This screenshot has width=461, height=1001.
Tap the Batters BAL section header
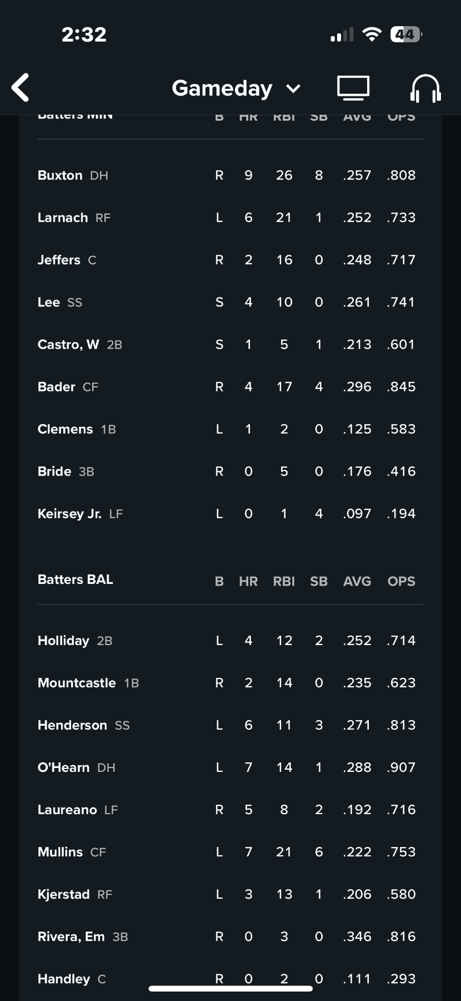click(x=76, y=579)
